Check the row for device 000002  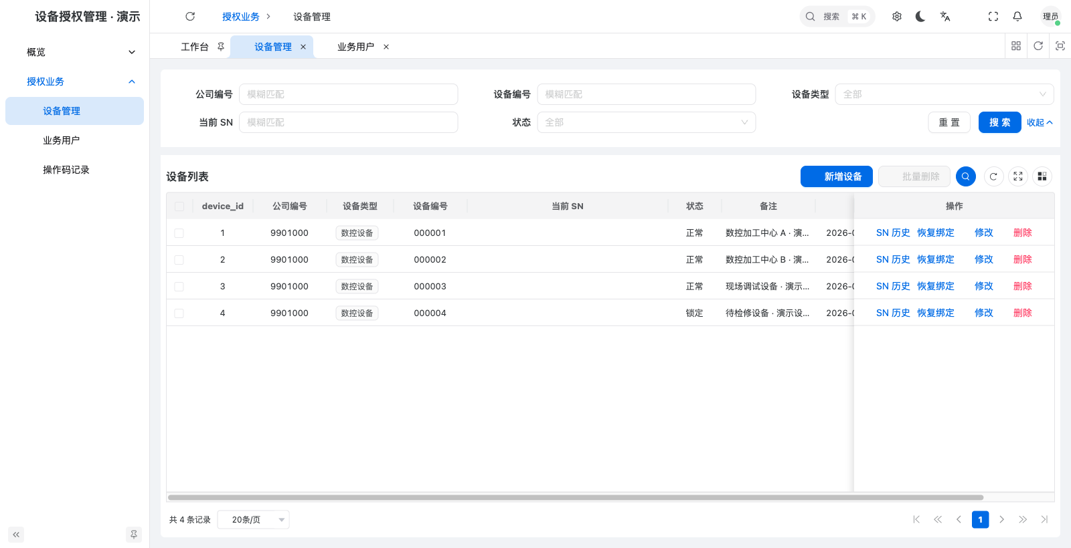(x=179, y=260)
